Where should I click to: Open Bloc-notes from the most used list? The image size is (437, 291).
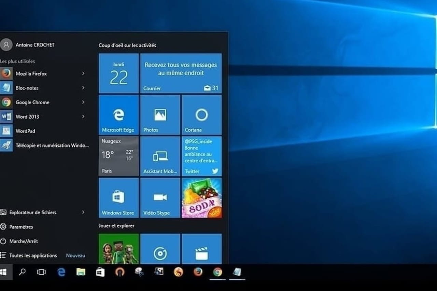pos(44,88)
